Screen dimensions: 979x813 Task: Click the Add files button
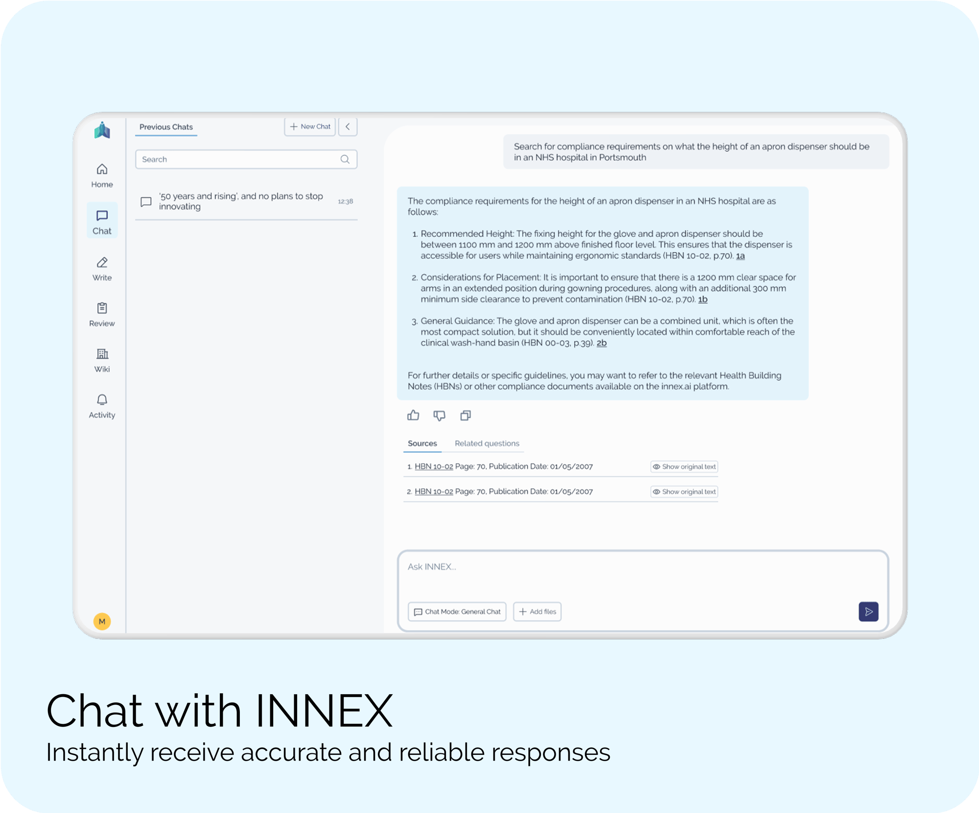[x=537, y=611]
